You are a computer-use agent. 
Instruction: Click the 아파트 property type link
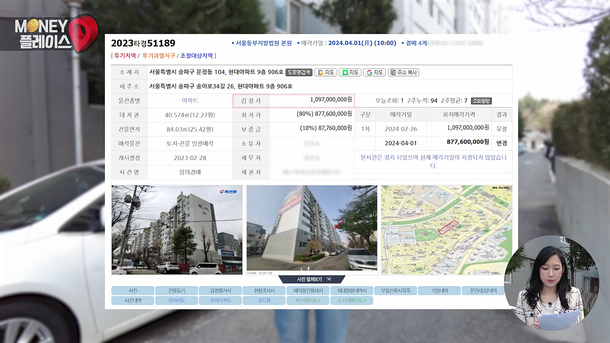(x=190, y=101)
